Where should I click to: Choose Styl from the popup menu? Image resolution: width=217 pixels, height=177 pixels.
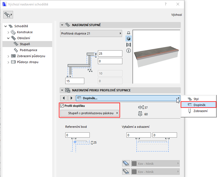coord(199,99)
